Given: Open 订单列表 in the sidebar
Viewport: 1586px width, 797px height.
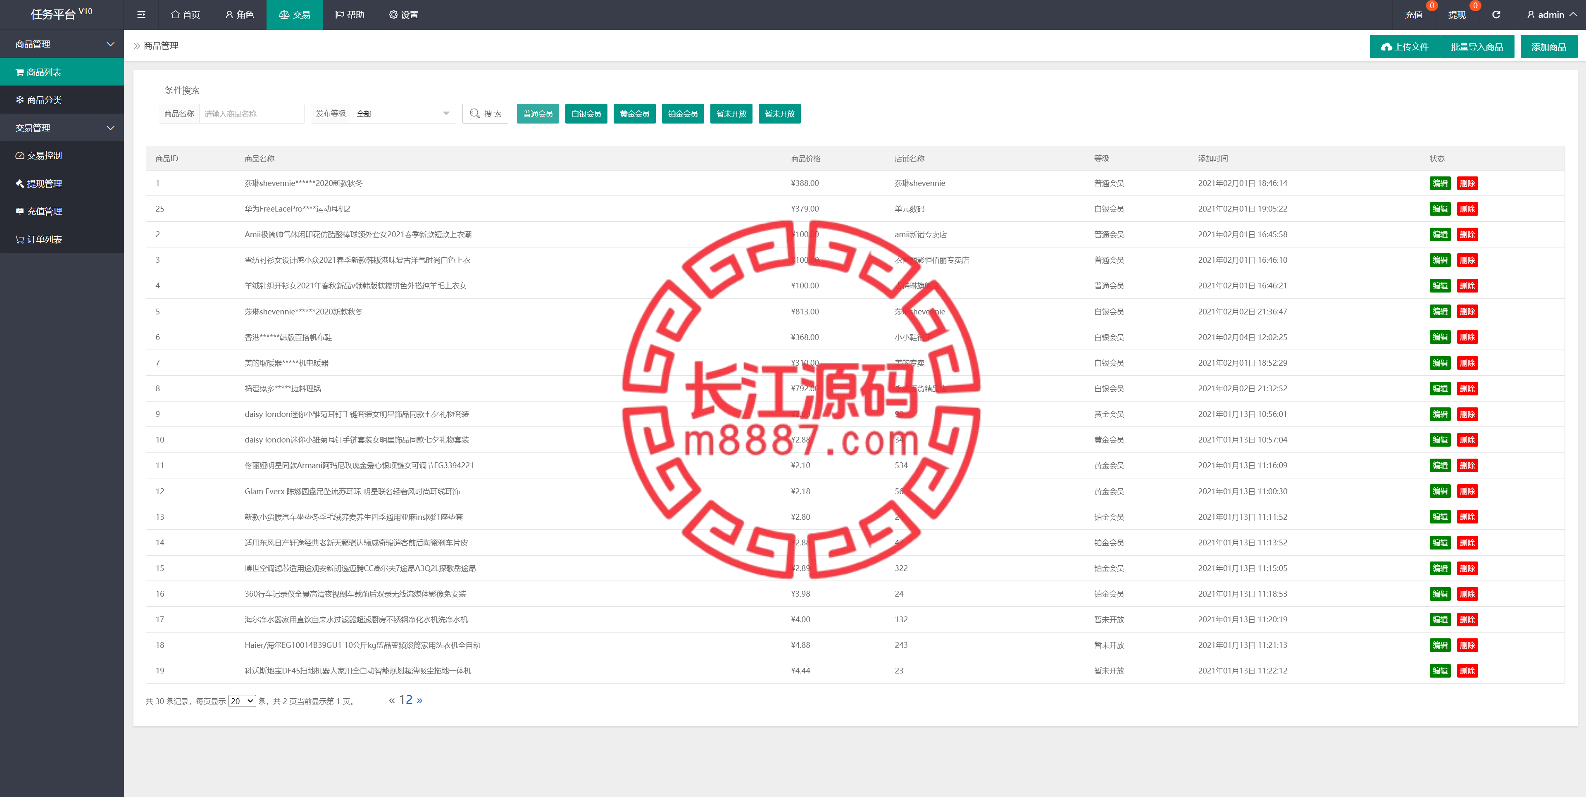Looking at the screenshot, I should 62,239.
